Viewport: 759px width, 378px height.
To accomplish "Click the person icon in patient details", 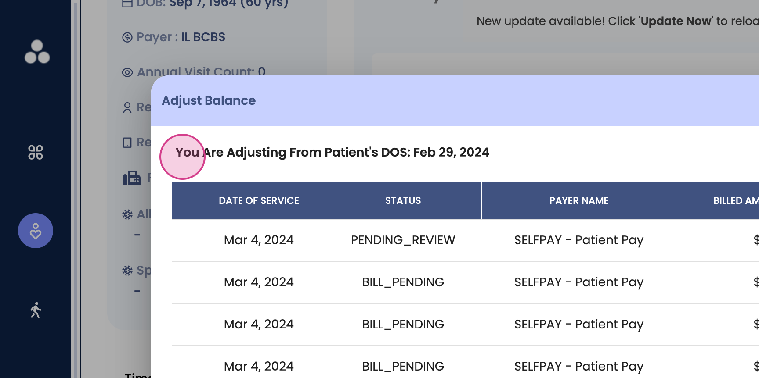I will [x=127, y=107].
